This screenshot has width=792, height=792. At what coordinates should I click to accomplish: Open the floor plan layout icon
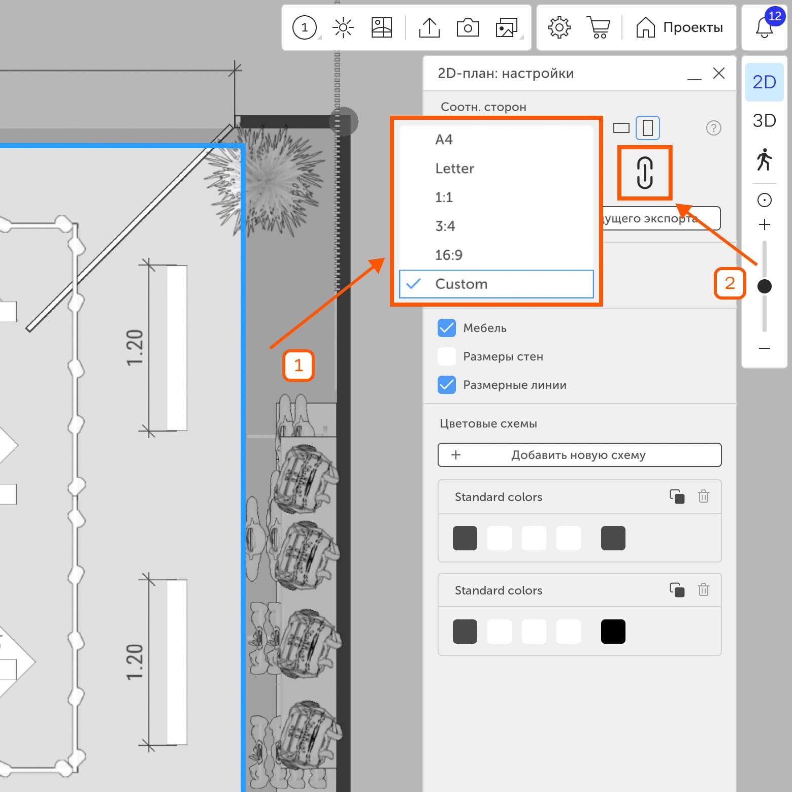pyautogui.click(x=381, y=27)
